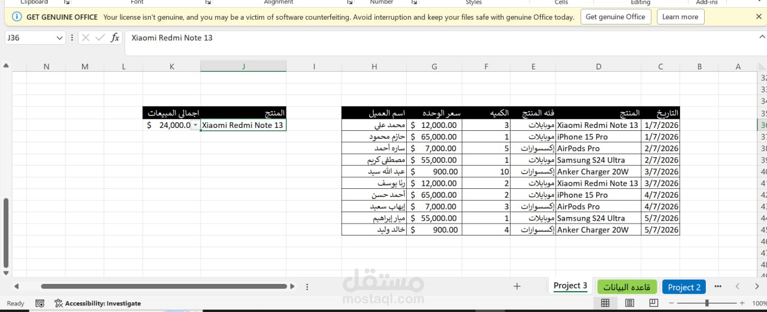Click horizontal scrollbar left arrow
Image resolution: width=767 pixels, height=312 pixels.
tap(16, 286)
